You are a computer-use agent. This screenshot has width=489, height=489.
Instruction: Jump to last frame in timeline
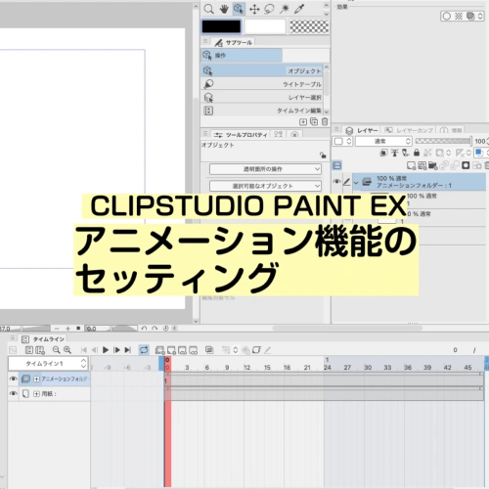128,350
